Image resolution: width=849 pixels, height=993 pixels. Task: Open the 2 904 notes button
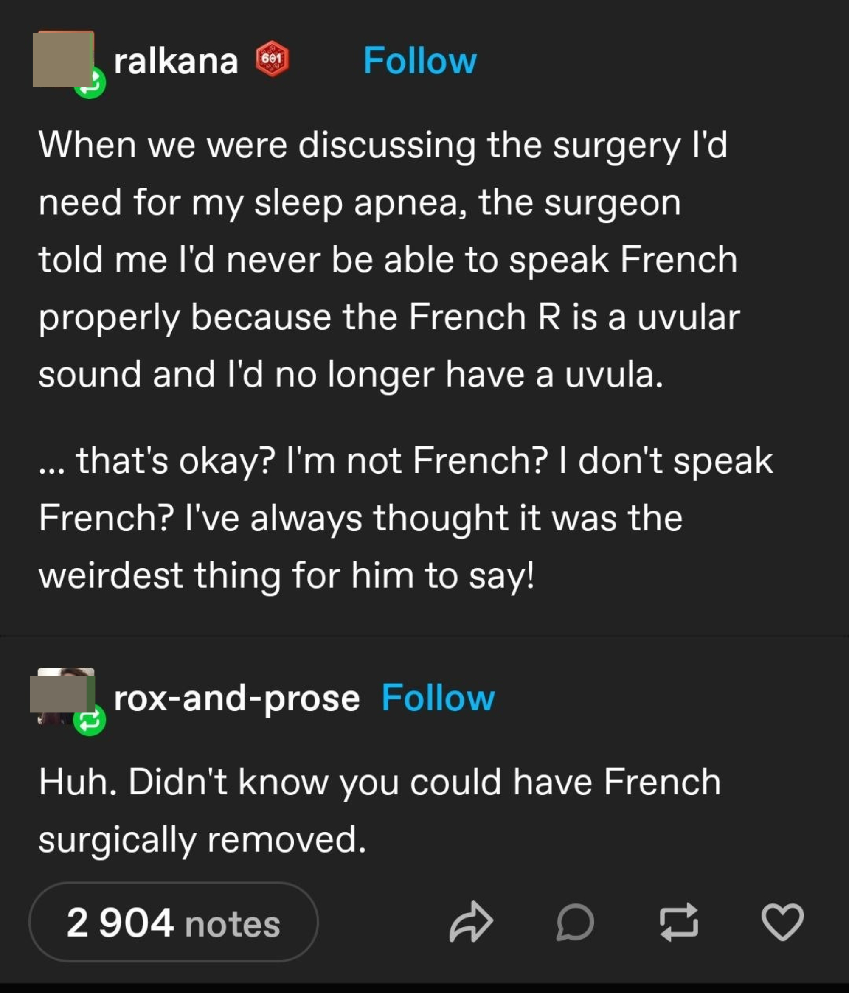point(174,922)
